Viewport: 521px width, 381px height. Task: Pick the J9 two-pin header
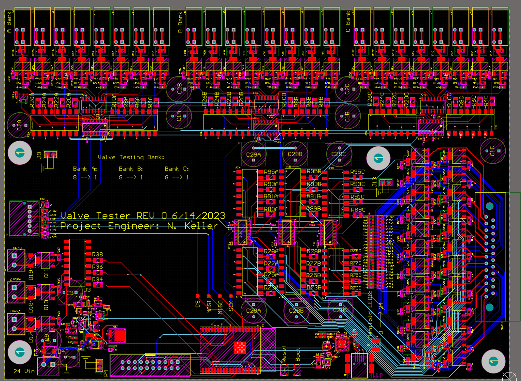point(51,155)
